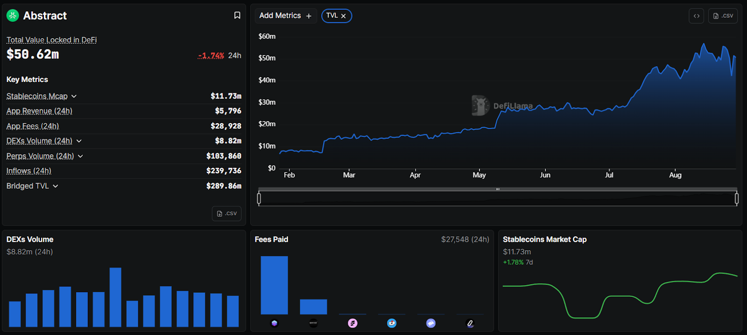Bookmark the Abstract chain page
747x335 pixels.
(237, 15)
